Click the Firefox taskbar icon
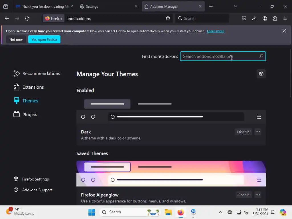This screenshot has height=219, width=292. [181, 212]
